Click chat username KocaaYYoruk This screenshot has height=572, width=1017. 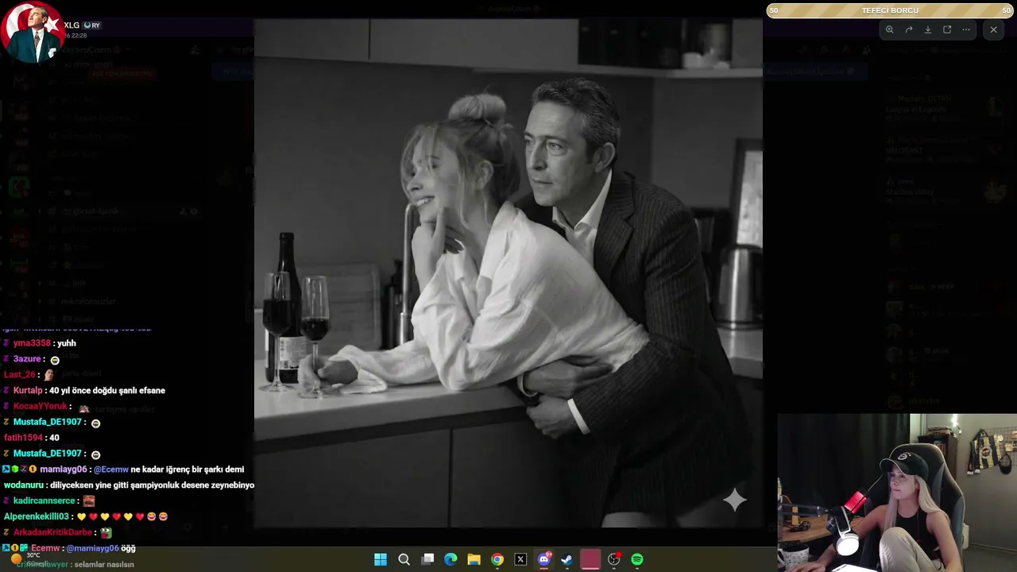(41, 406)
